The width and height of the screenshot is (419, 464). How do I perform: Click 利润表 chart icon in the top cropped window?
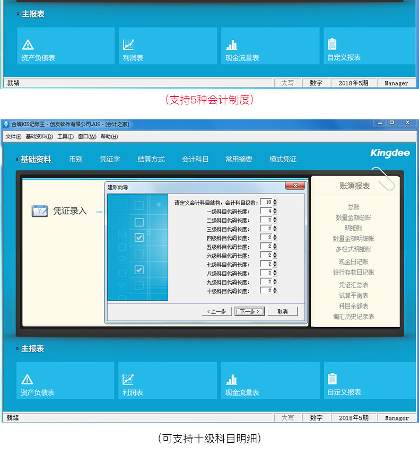(x=128, y=45)
